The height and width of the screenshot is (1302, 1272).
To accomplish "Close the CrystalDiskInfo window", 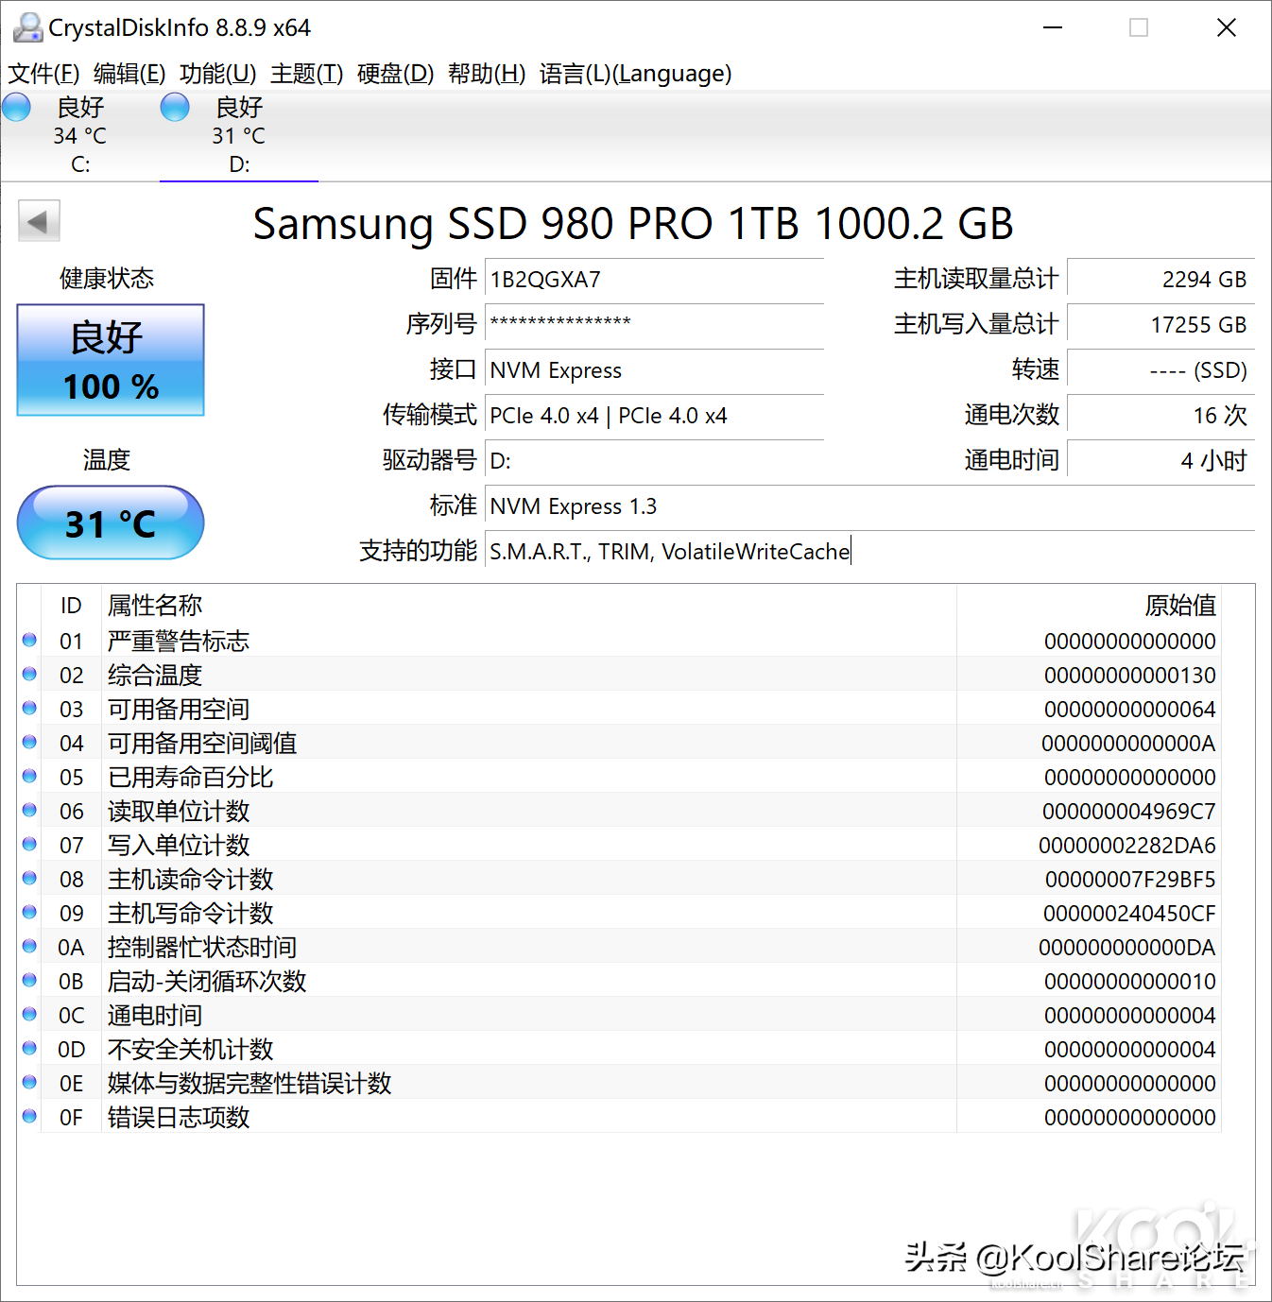I will (1226, 27).
